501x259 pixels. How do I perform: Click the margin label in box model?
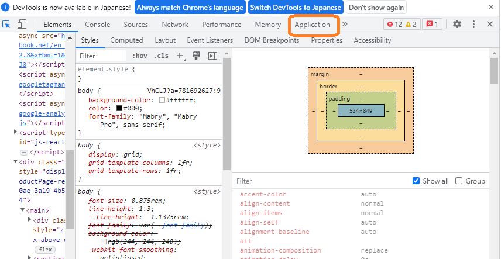tap(320, 74)
